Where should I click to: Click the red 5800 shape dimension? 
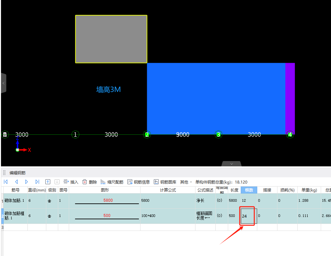coord(108,200)
